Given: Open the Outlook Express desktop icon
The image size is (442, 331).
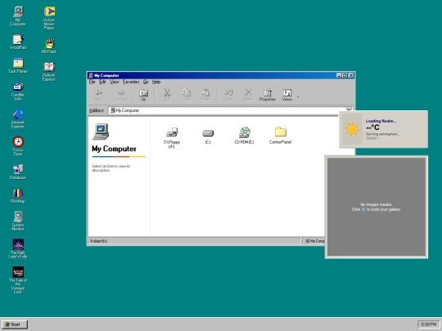Looking at the screenshot, I should coord(49,71).
